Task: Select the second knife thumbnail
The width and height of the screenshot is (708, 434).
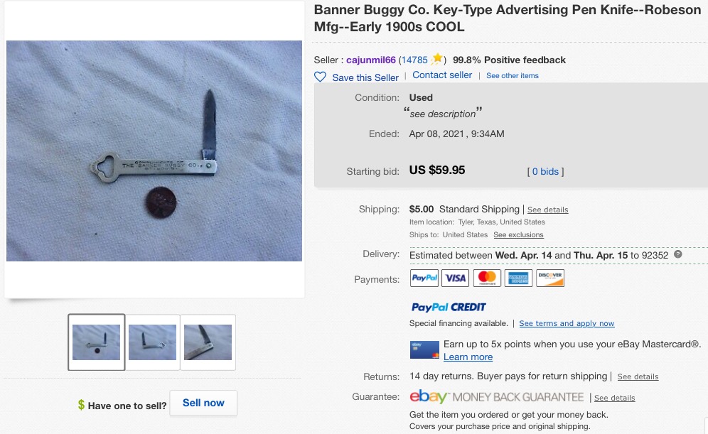Action: coord(152,342)
